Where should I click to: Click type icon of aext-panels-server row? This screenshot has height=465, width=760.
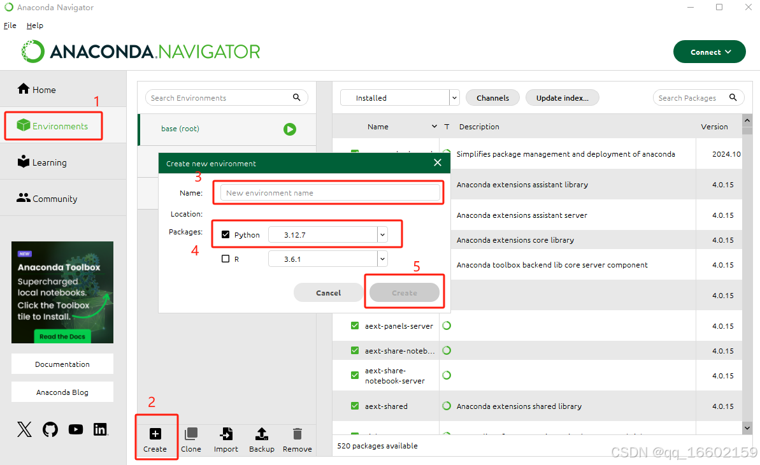pos(447,326)
